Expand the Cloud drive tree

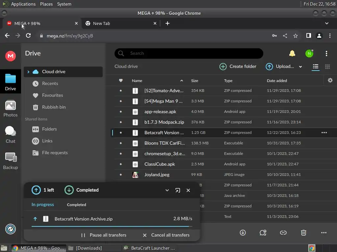(x=28, y=72)
